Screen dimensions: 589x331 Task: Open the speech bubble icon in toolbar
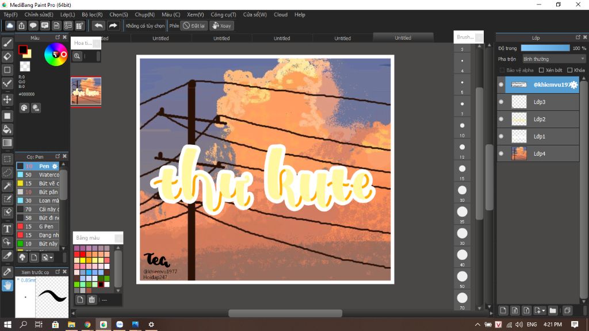(33, 25)
